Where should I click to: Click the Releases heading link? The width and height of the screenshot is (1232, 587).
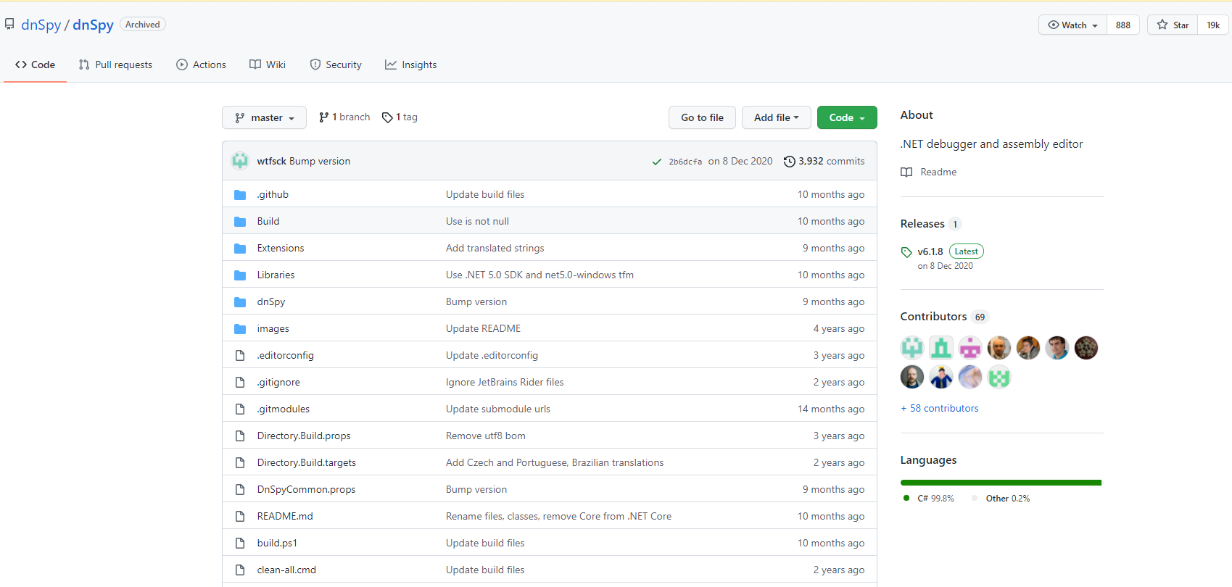click(x=922, y=224)
